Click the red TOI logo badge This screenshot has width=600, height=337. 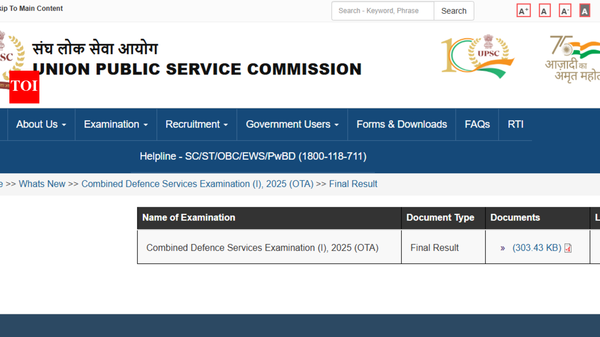24,87
